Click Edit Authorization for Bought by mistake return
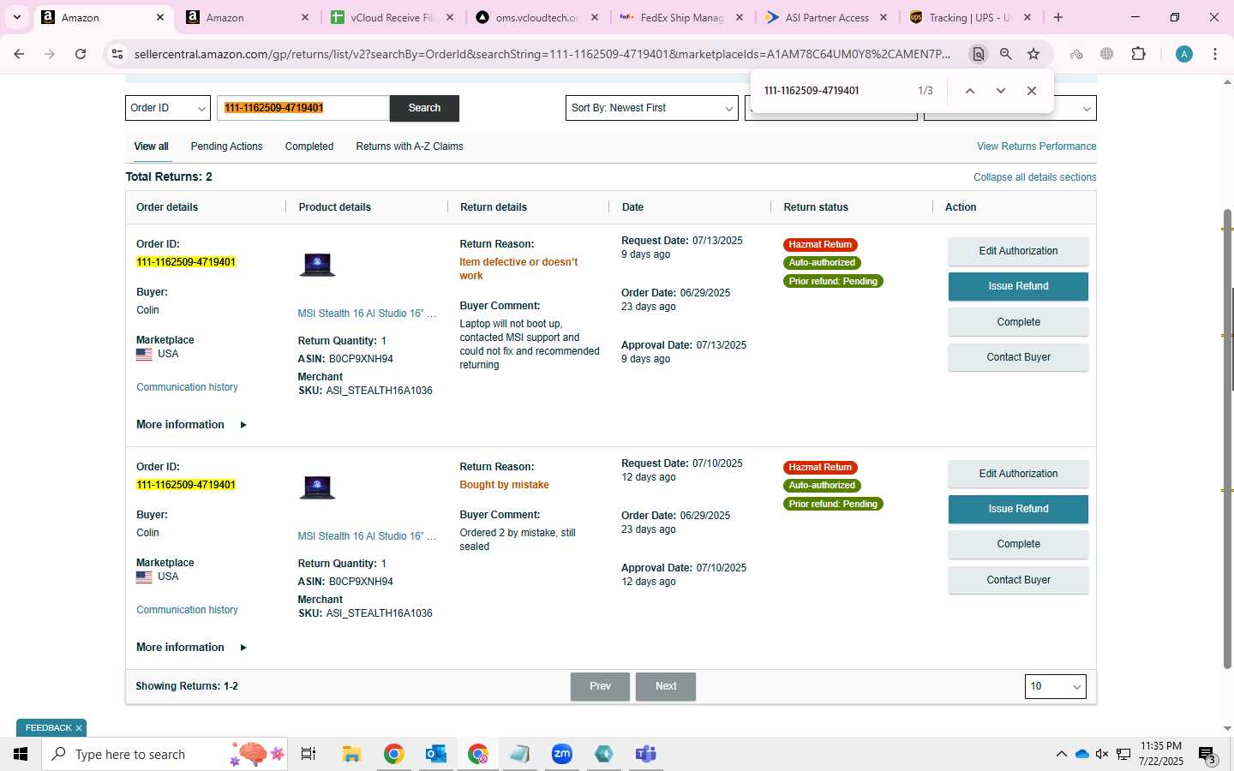The image size is (1234, 771). (x=1018, y=474)
